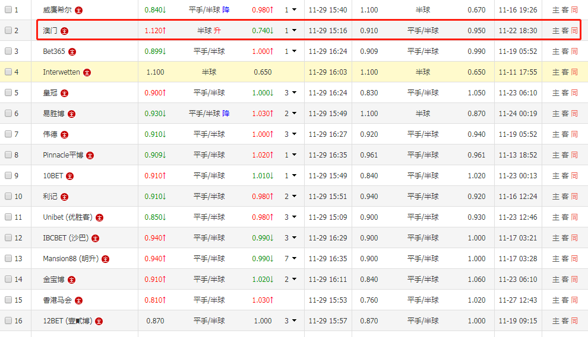Click the Interwetten company name
This screenshot has height=337, width=588.
tap(62, 72)
